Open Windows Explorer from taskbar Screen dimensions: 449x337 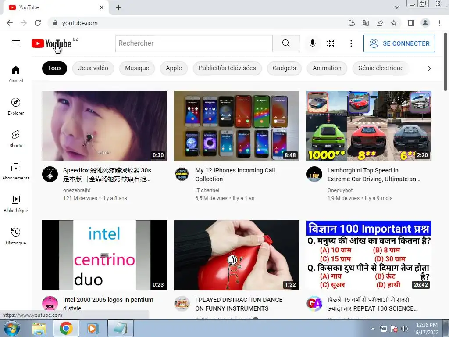39,329
